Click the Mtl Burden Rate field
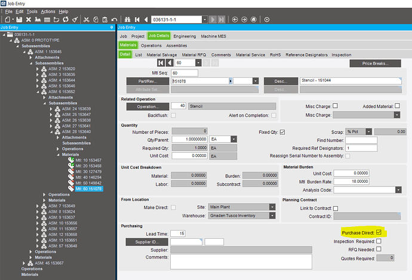Image resolution: width=412 pixels, height=280 pixels. coord(351,181)
